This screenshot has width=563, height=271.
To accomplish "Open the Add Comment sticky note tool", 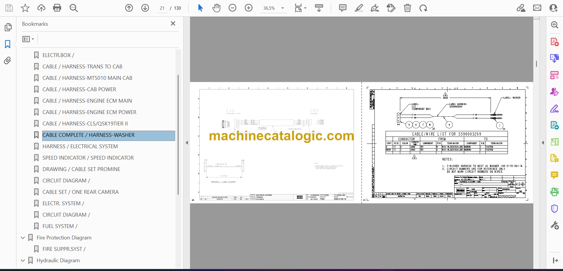I will pos(342,8).
